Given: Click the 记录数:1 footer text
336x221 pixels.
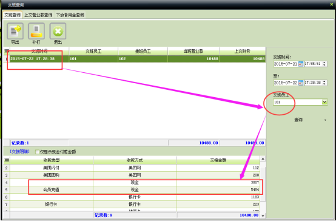Looking at the screenshot, I should click(20, 143).
